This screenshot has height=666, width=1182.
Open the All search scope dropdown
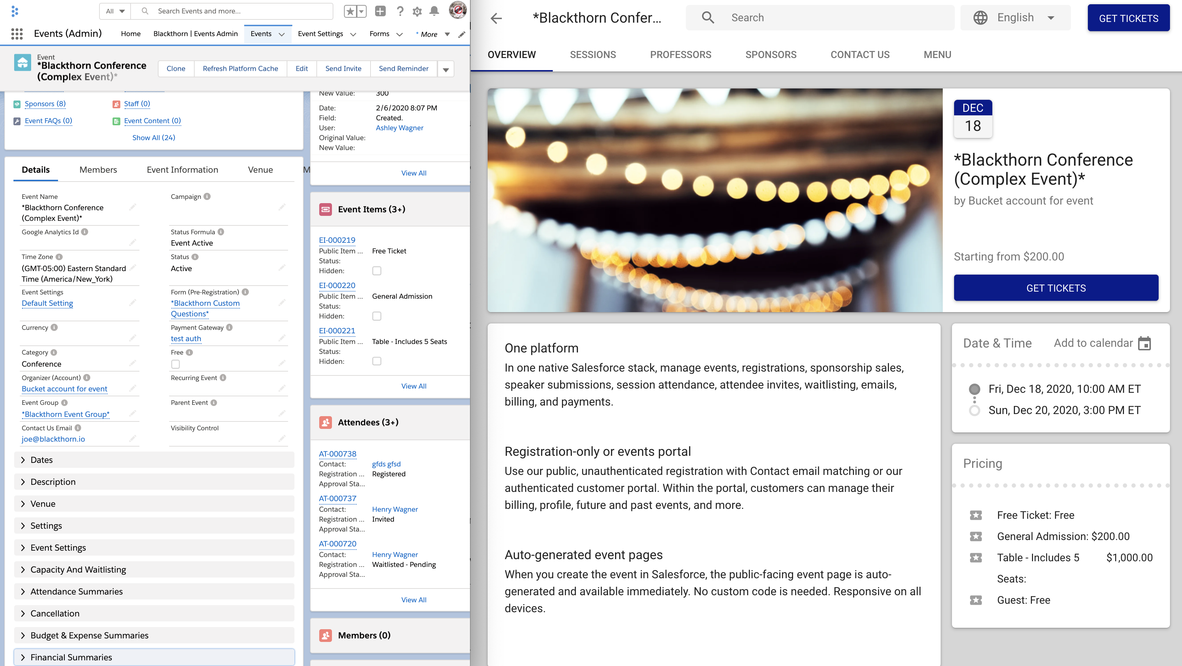coord(115,11)
